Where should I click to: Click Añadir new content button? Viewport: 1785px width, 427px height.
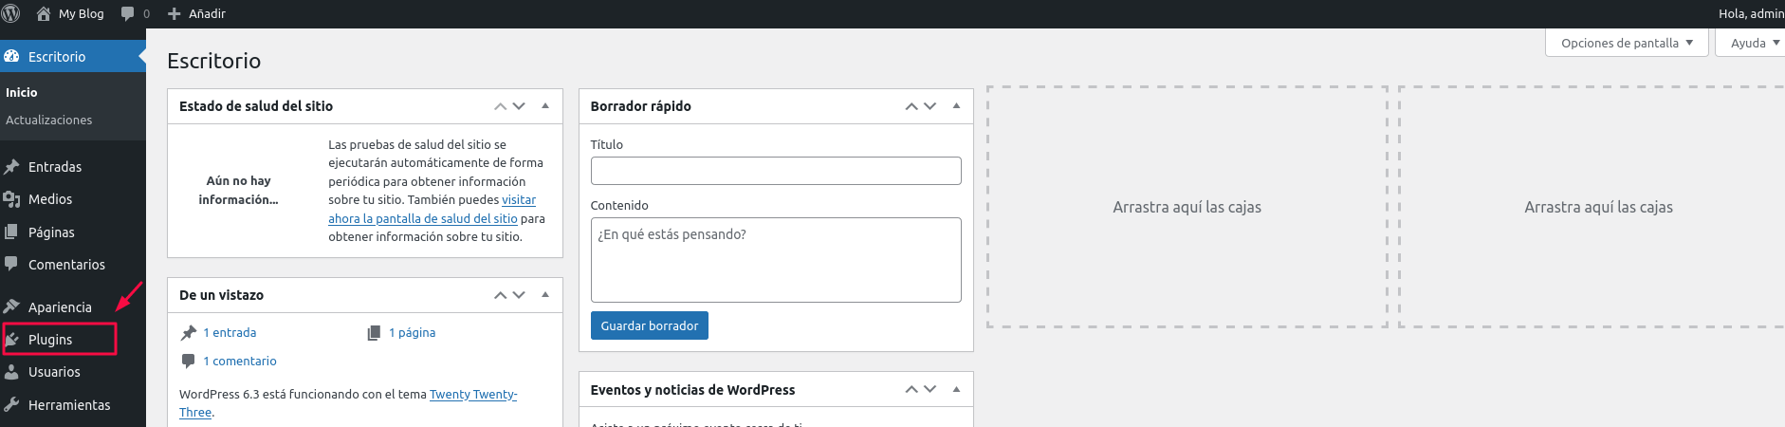[x=197, y=13]
